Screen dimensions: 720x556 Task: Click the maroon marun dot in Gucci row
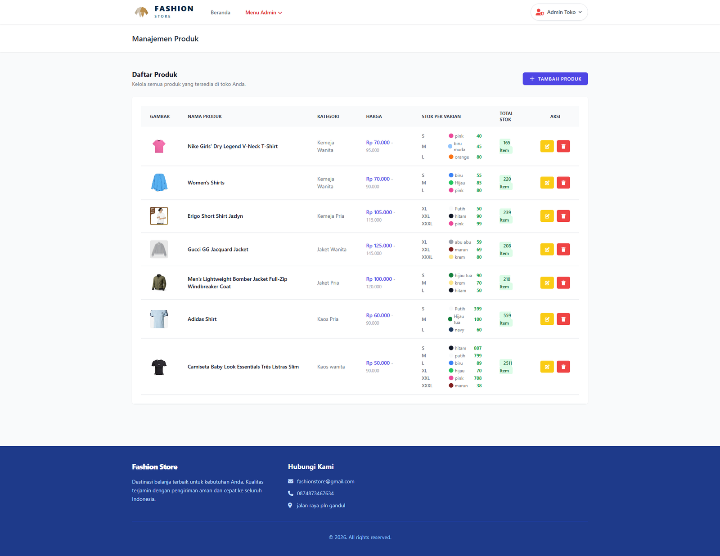(451, 250)
